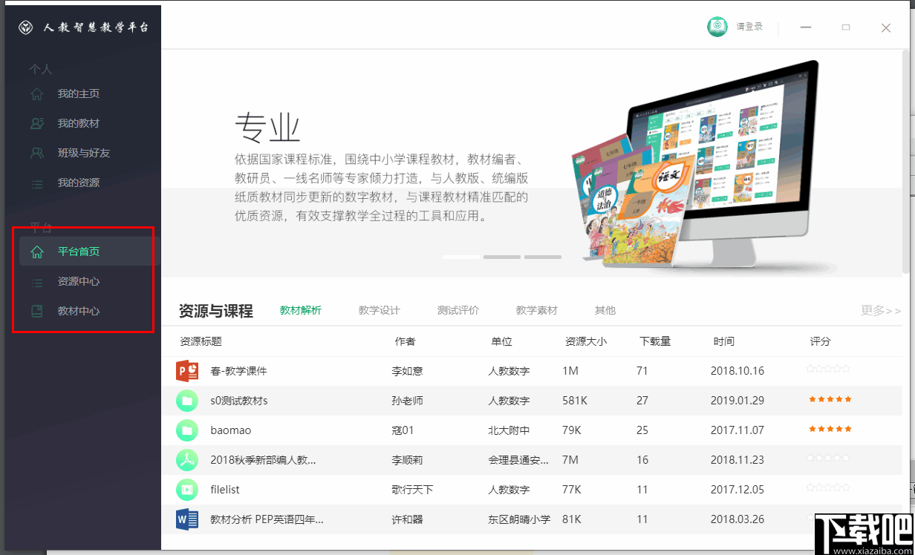Viewport: 915px width, 555px height.
Task: Click 更多>> to see more resources
Action: click(x=880, y=310)
